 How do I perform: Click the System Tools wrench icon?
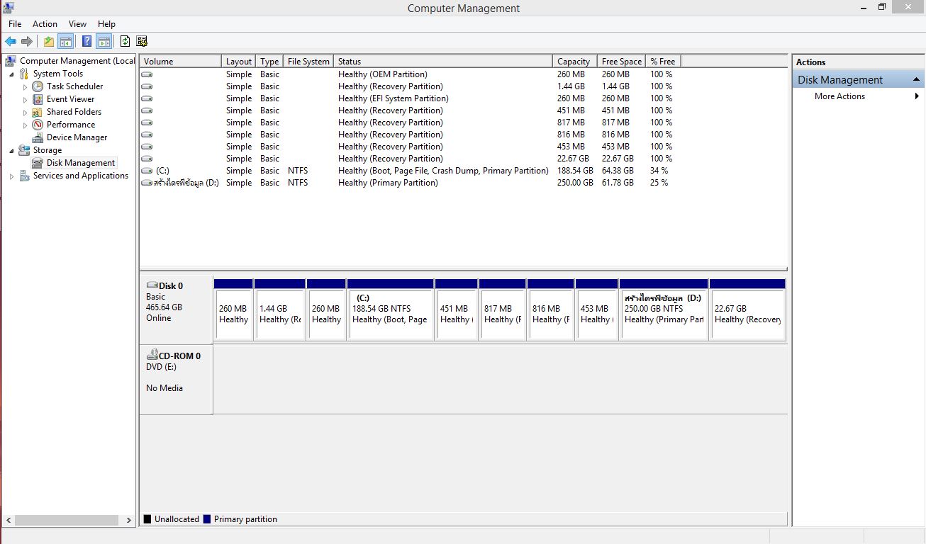coord(24,74)
